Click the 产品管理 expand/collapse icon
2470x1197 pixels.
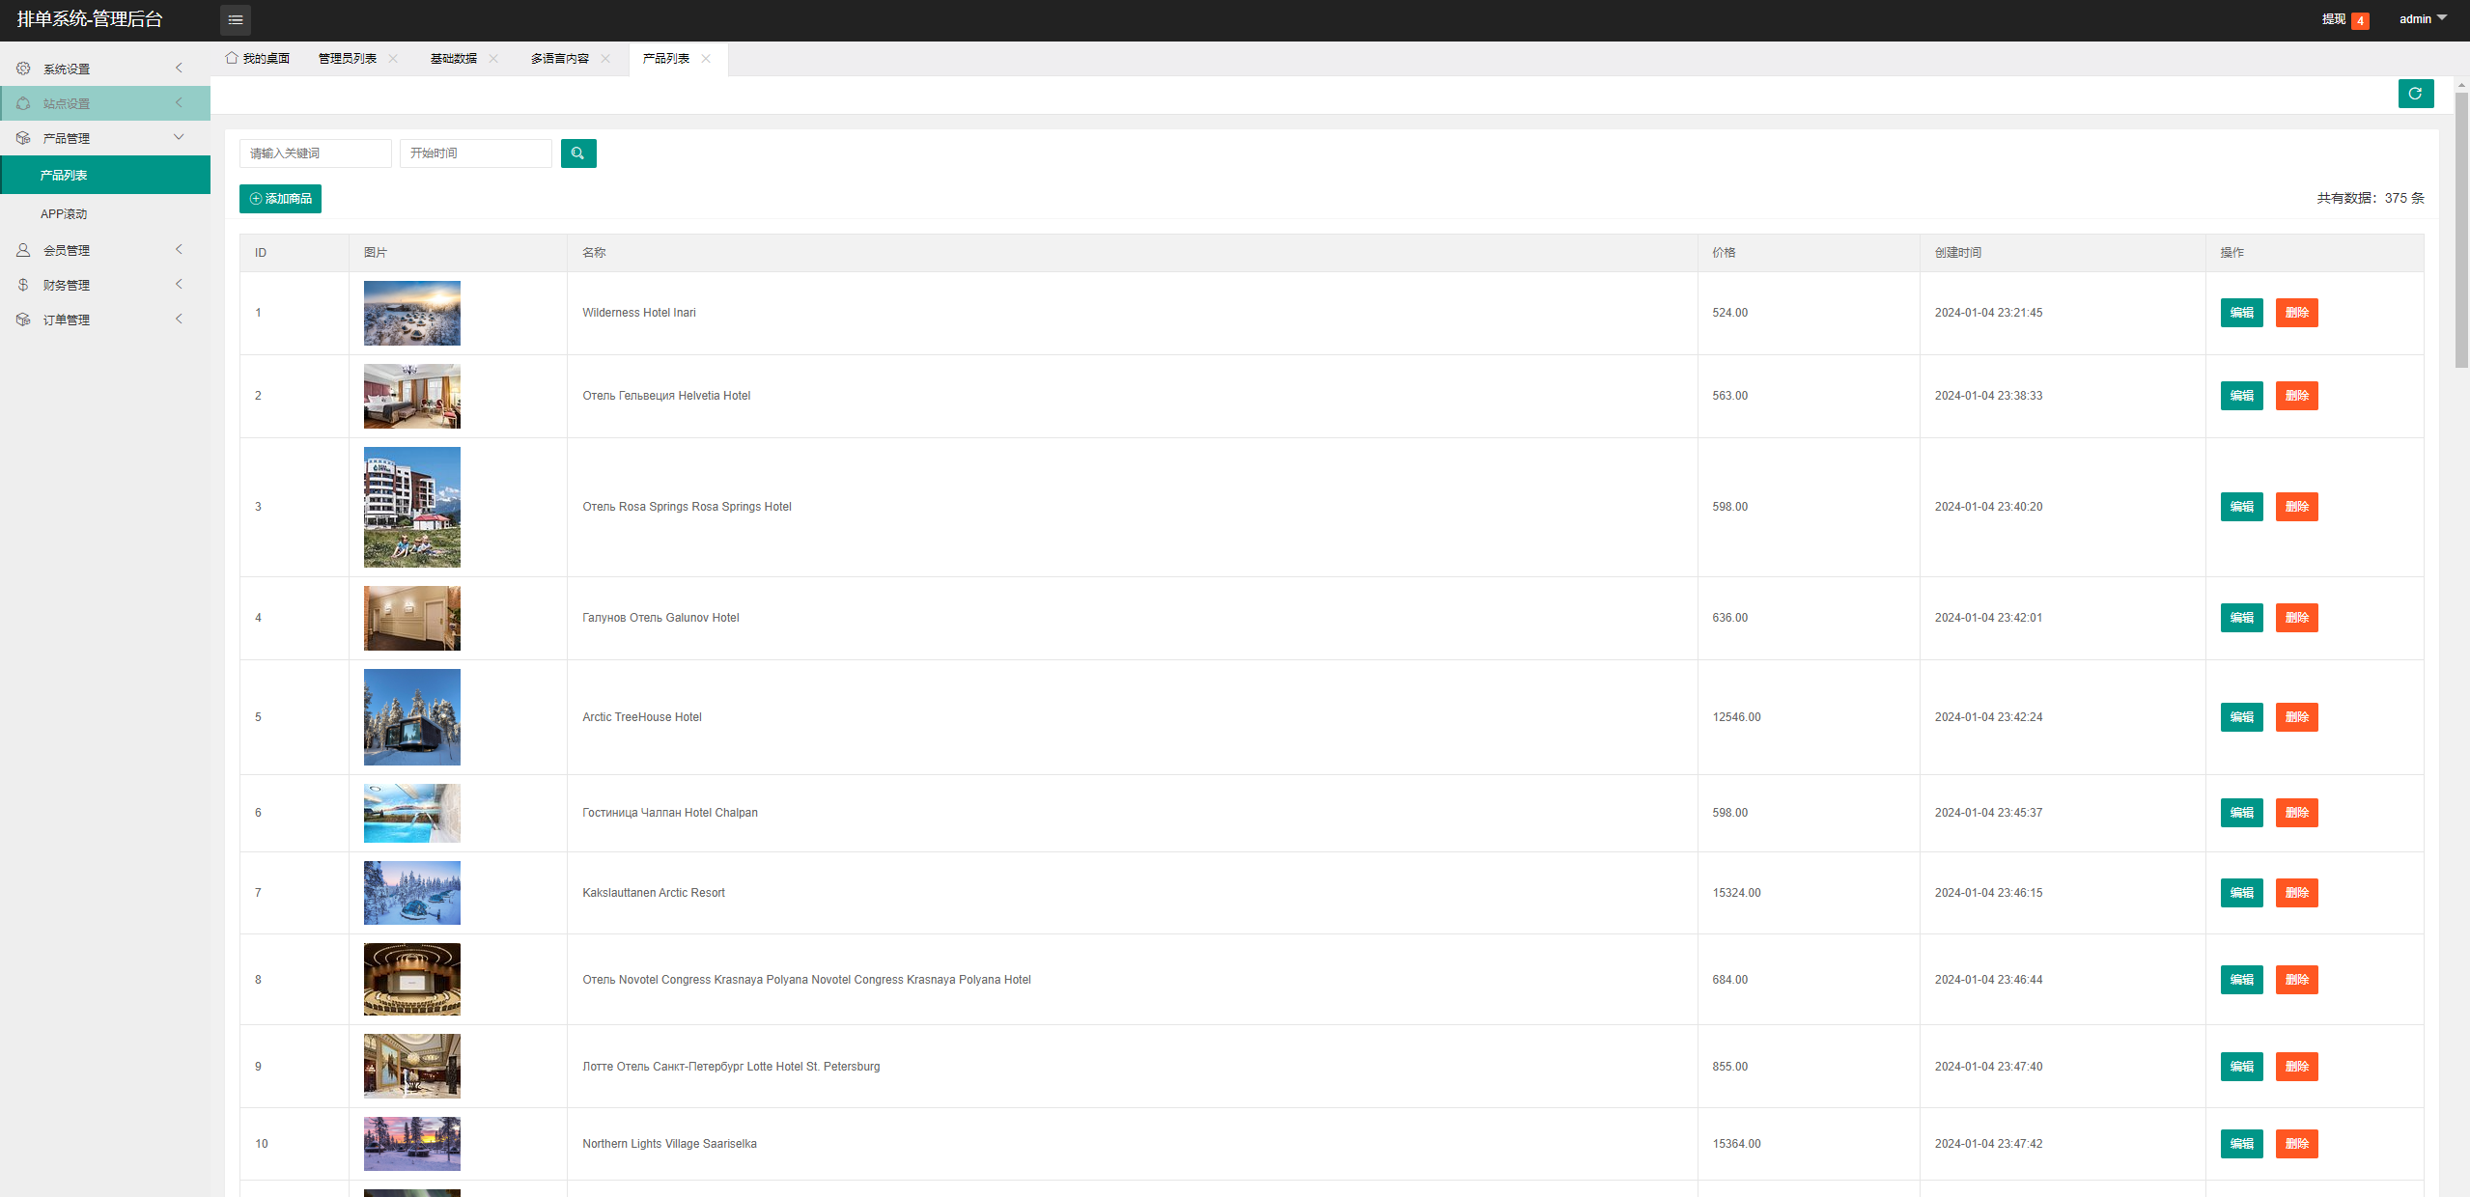point(178,137)
